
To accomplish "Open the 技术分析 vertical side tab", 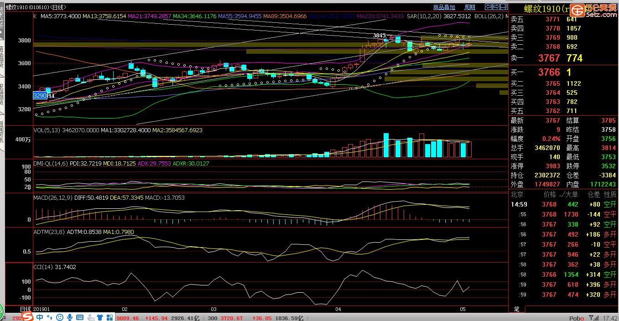I will 2,22.
